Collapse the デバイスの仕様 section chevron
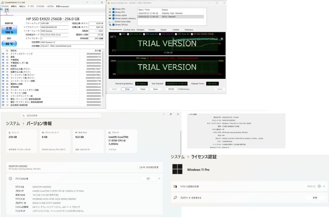This screenshot has height=218, width=329. click(x=159, y=179)
